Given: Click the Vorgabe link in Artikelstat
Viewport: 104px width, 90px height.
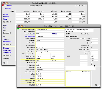Looking at the screenshot, I should pos(8,8).
